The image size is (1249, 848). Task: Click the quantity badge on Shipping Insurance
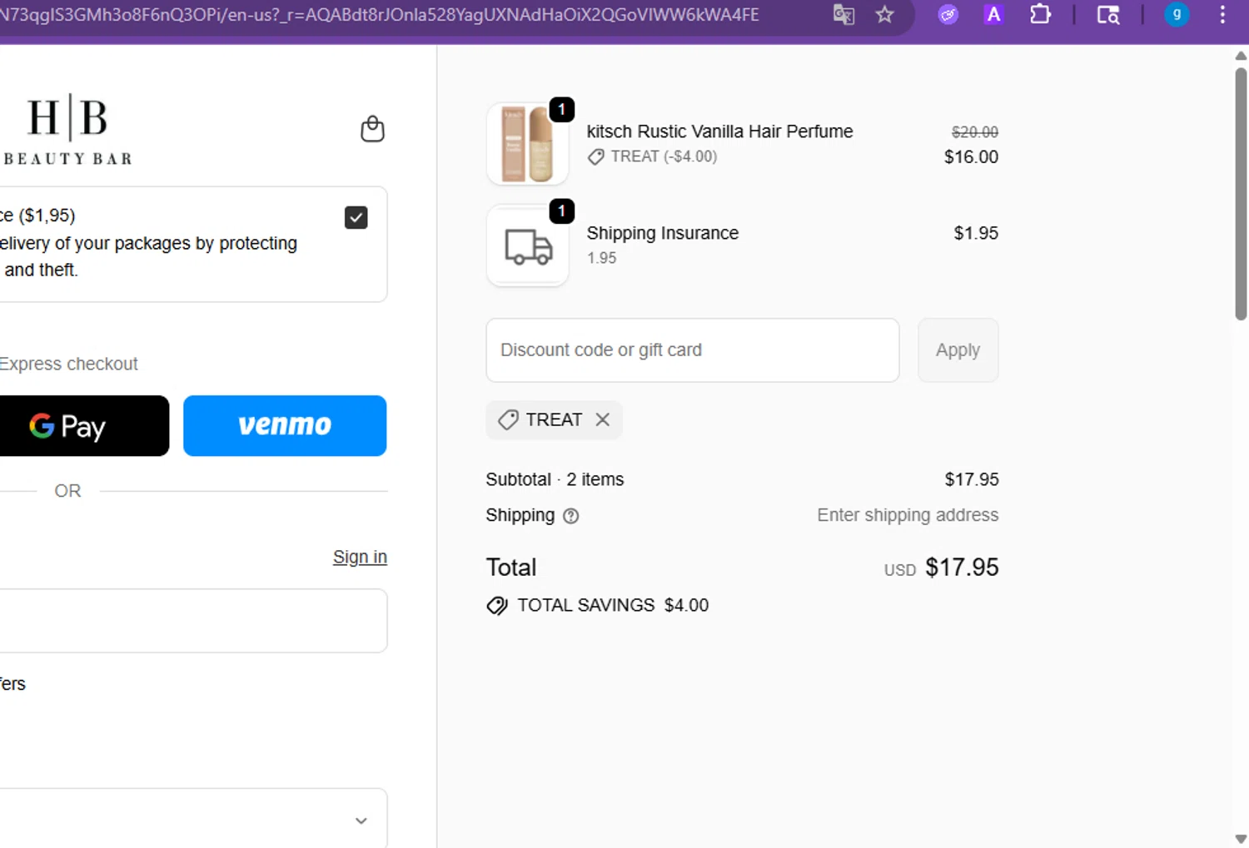pyautogui.click(x=562, y=211)
